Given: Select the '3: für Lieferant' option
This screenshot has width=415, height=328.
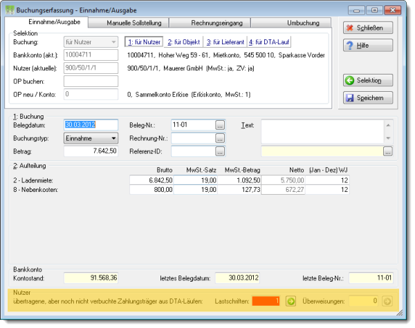Looking at the screenshot, I should click(225, 42).
